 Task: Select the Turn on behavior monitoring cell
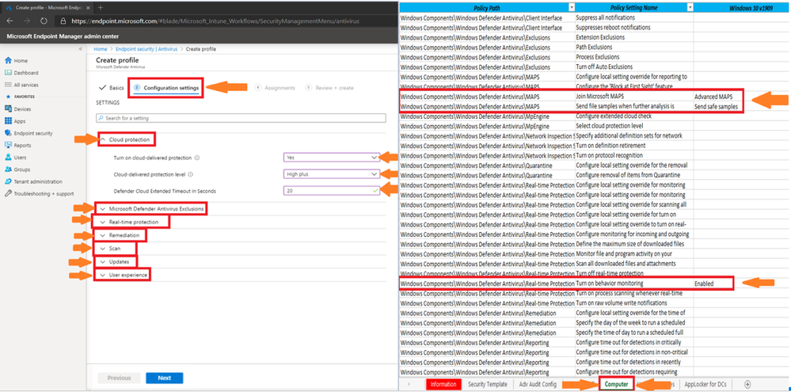(x=633, y=284)
